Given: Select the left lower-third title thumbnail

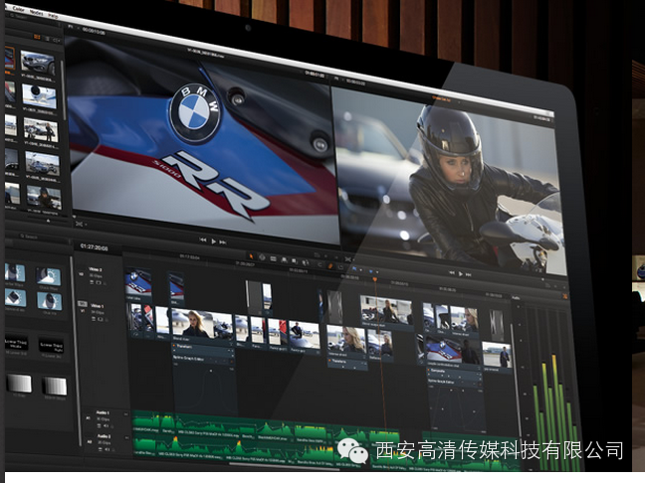Looking at the screenshot, I should pos(16,343).
